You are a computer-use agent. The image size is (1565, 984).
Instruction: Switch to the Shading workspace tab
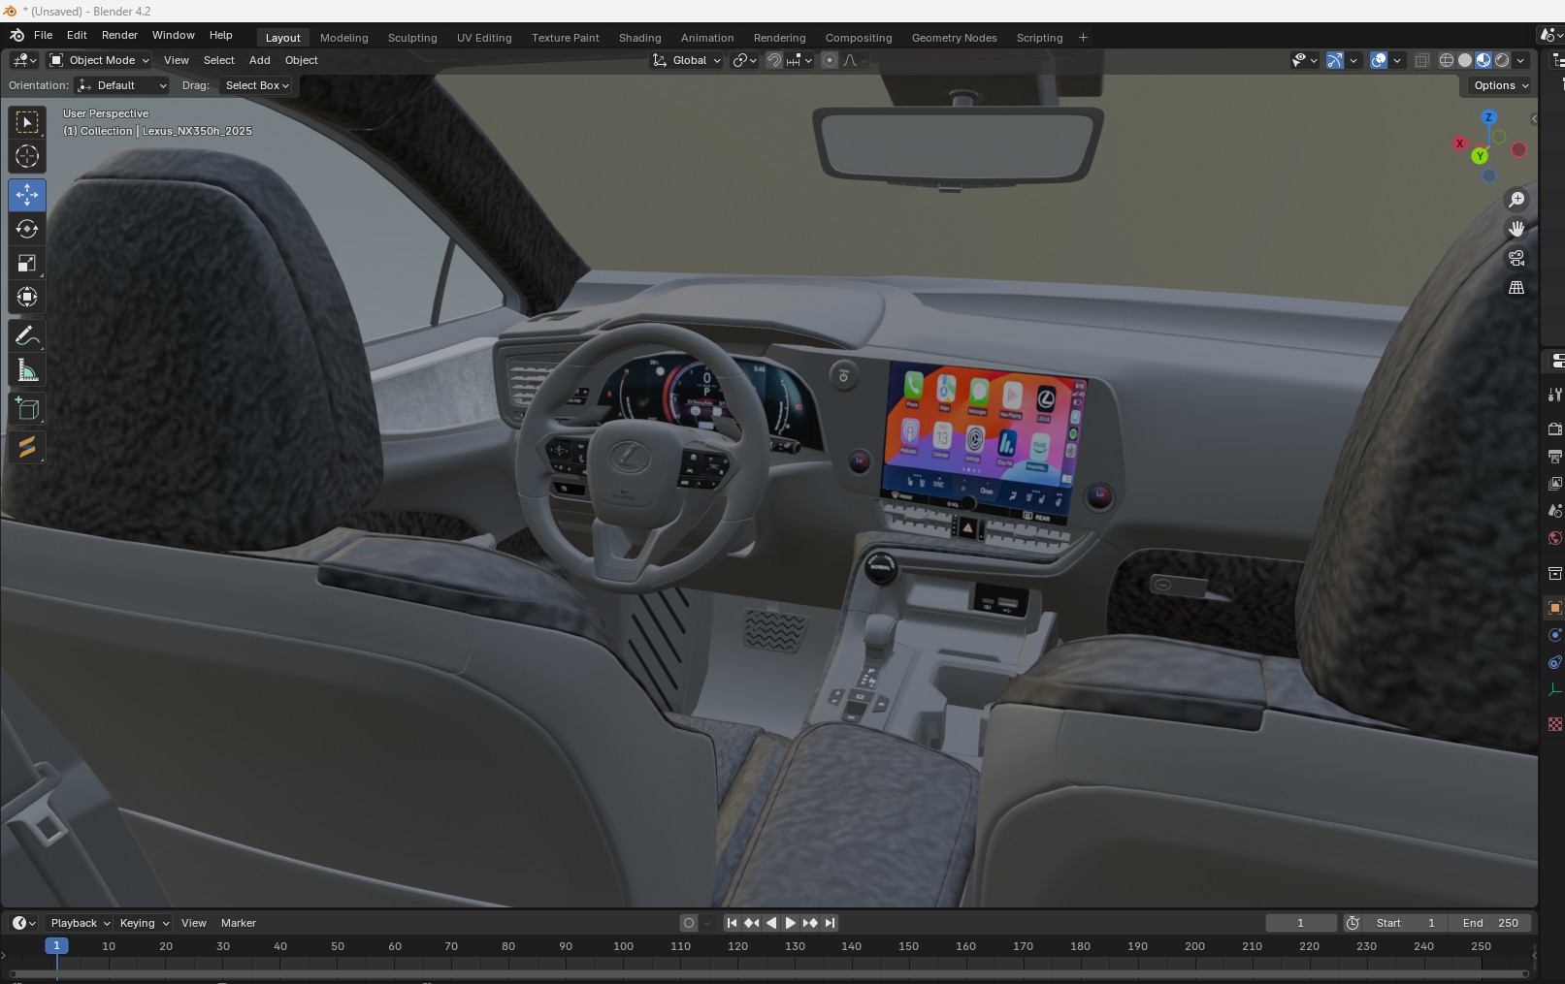pos(639,38)
